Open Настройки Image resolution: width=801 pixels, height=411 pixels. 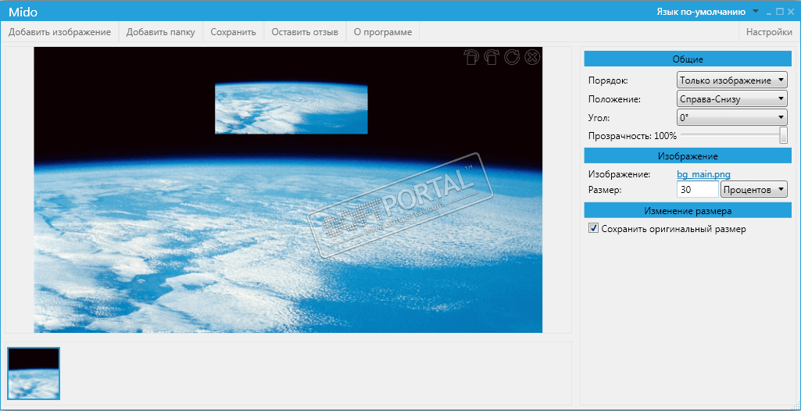(x=769, y=32)
